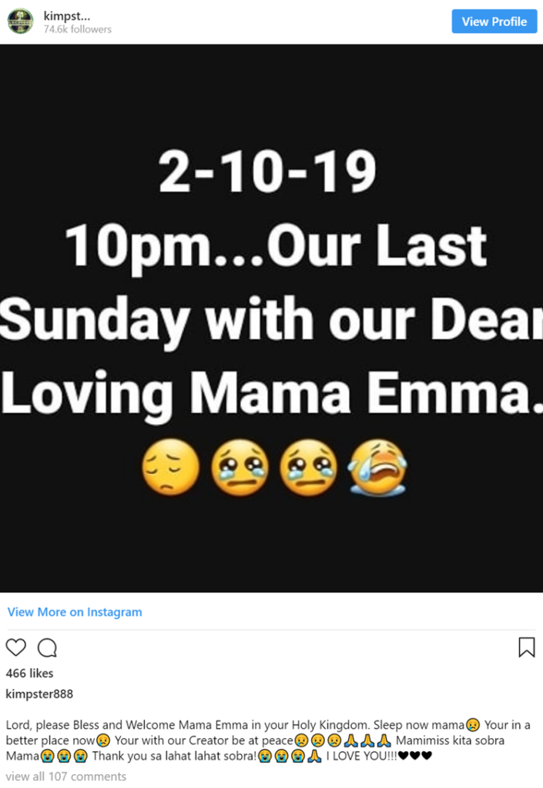Click the "10pm...Our Last" line in image

[276, 247]
